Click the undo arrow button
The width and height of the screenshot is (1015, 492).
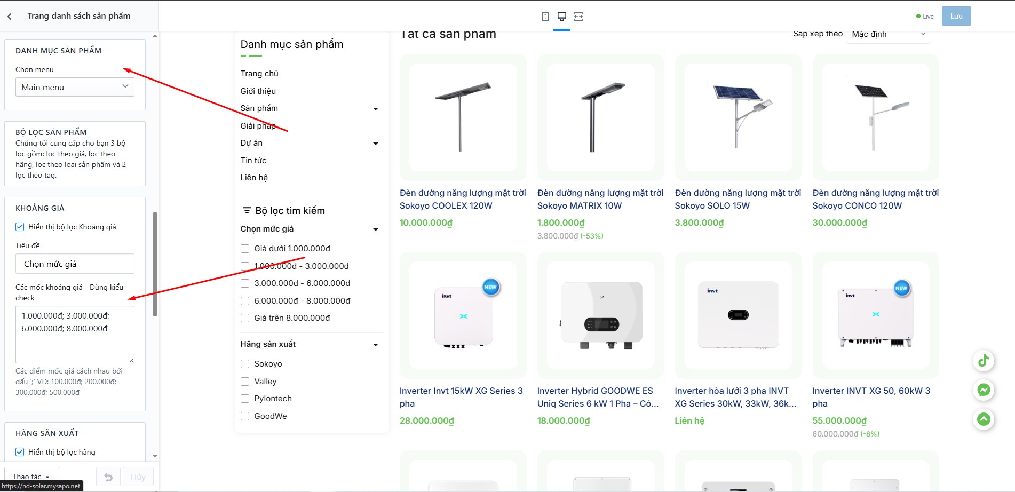108,477
